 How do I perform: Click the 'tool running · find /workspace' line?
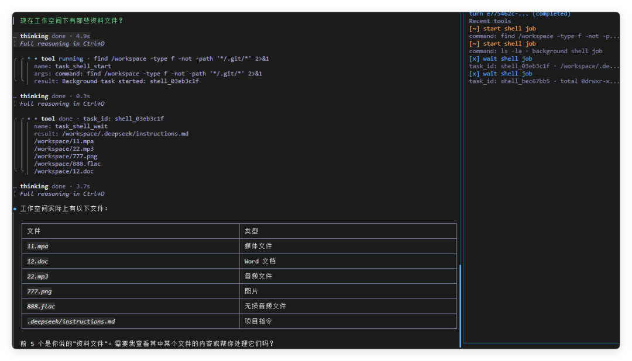click(x=154, y=58)
